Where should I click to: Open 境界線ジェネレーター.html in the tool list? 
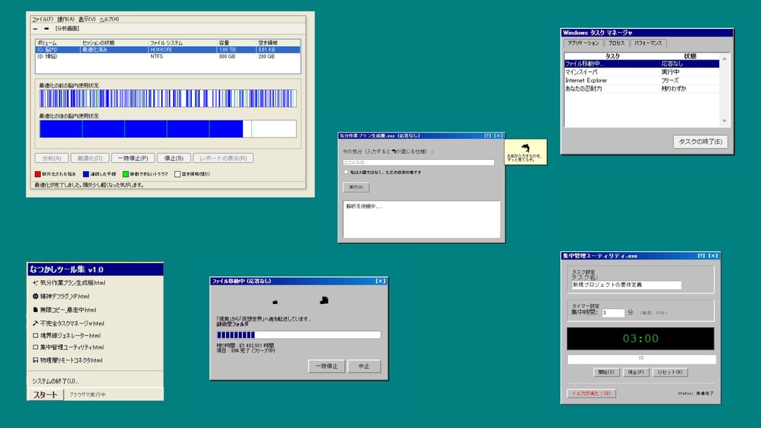(x=66, y=335)
